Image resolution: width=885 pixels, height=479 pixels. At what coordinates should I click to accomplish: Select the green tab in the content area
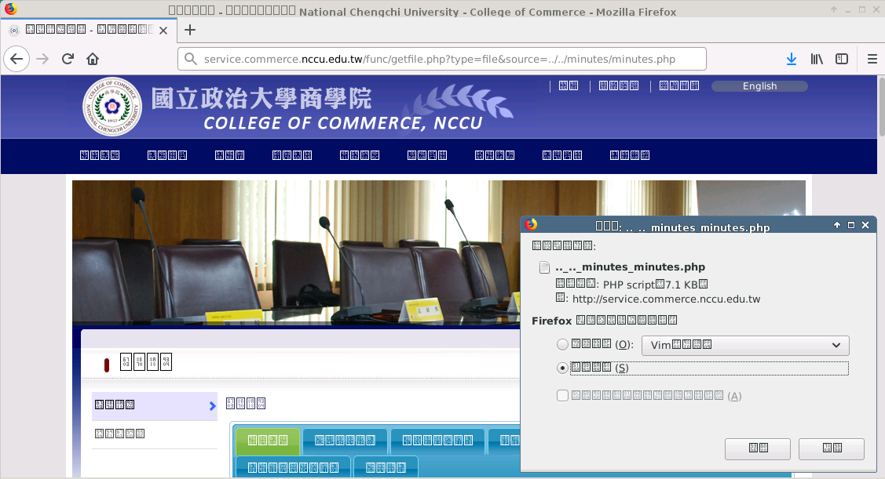(268, 441)
